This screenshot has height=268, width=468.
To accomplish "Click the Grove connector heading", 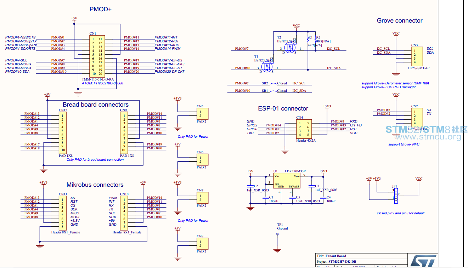I will (400, 20).
